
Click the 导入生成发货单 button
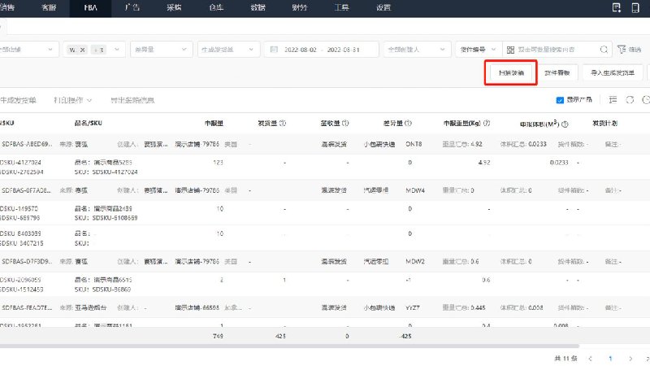(613, 72)
